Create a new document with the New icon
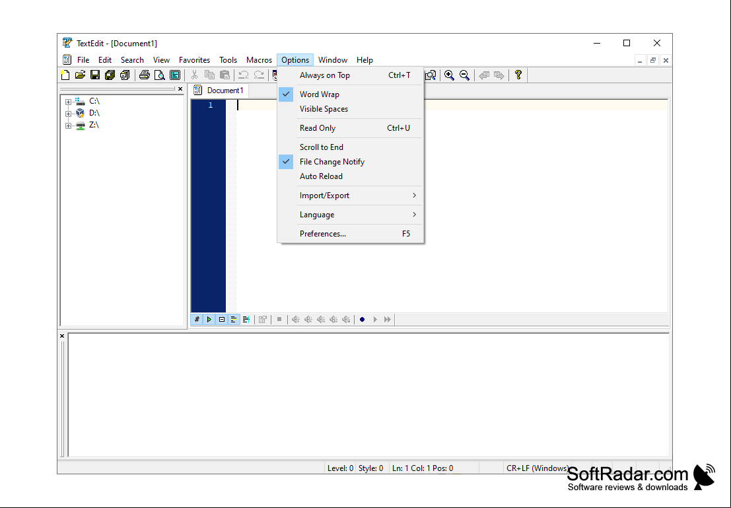731x508 pixels. [x=65, y=75]
